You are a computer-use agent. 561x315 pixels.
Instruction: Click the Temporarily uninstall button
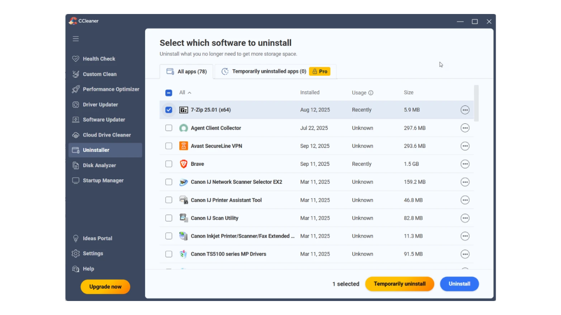(x=400, y=283)
